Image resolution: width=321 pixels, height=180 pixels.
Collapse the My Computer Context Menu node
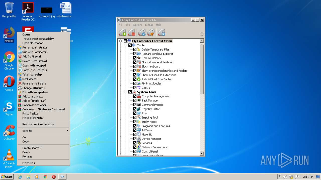(x=121, y=41)
